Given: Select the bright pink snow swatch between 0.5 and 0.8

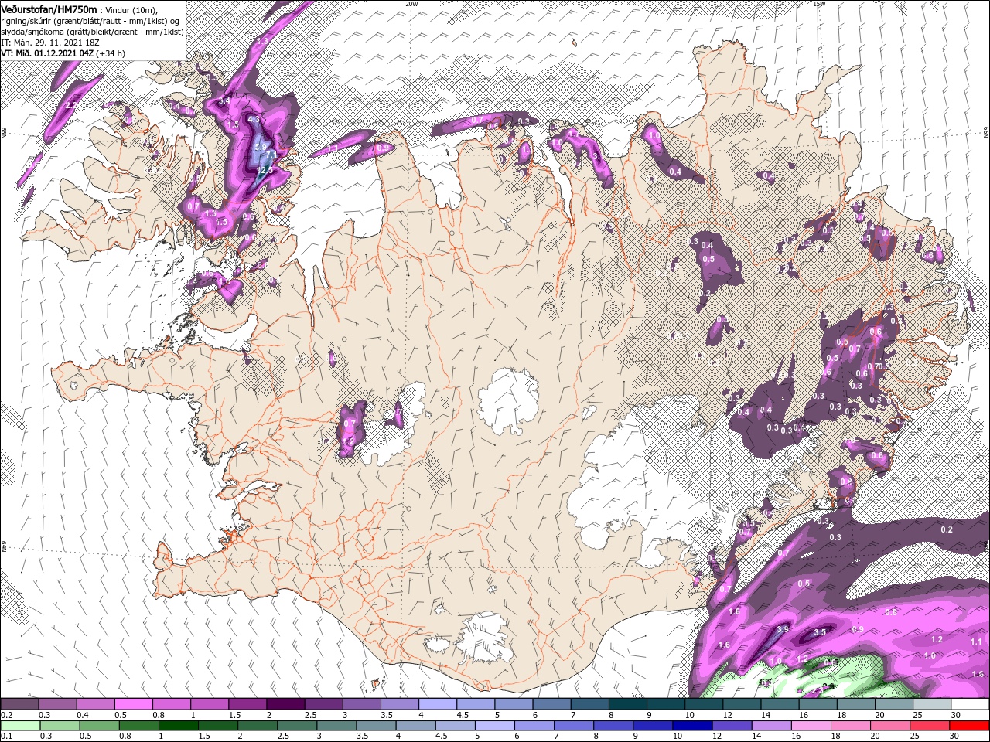Looking at the screenshot, I should 134,704.
